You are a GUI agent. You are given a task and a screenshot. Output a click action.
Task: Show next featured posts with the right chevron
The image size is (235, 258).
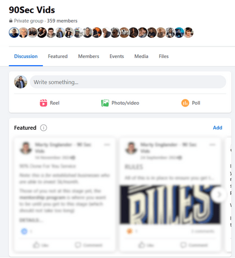tap(219, 194)
